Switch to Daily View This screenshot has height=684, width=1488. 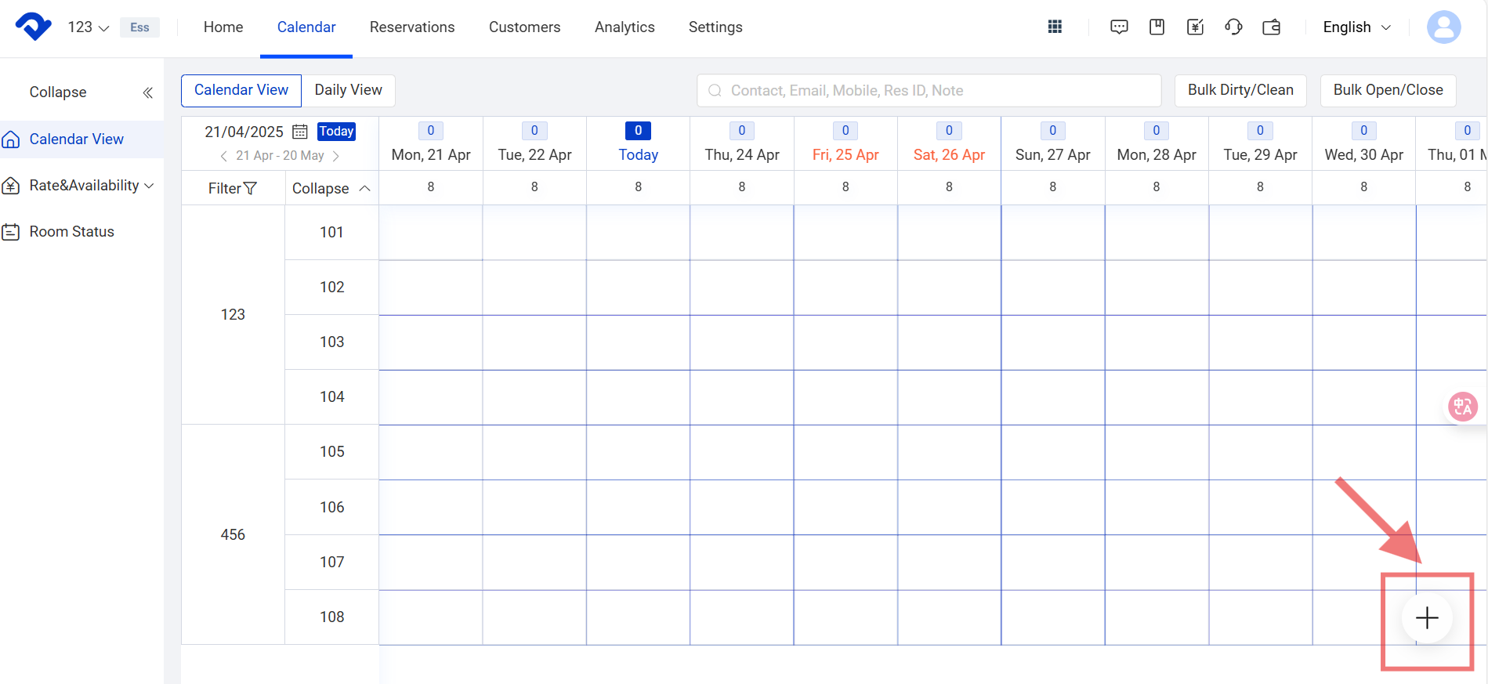(x=348, y=90)
